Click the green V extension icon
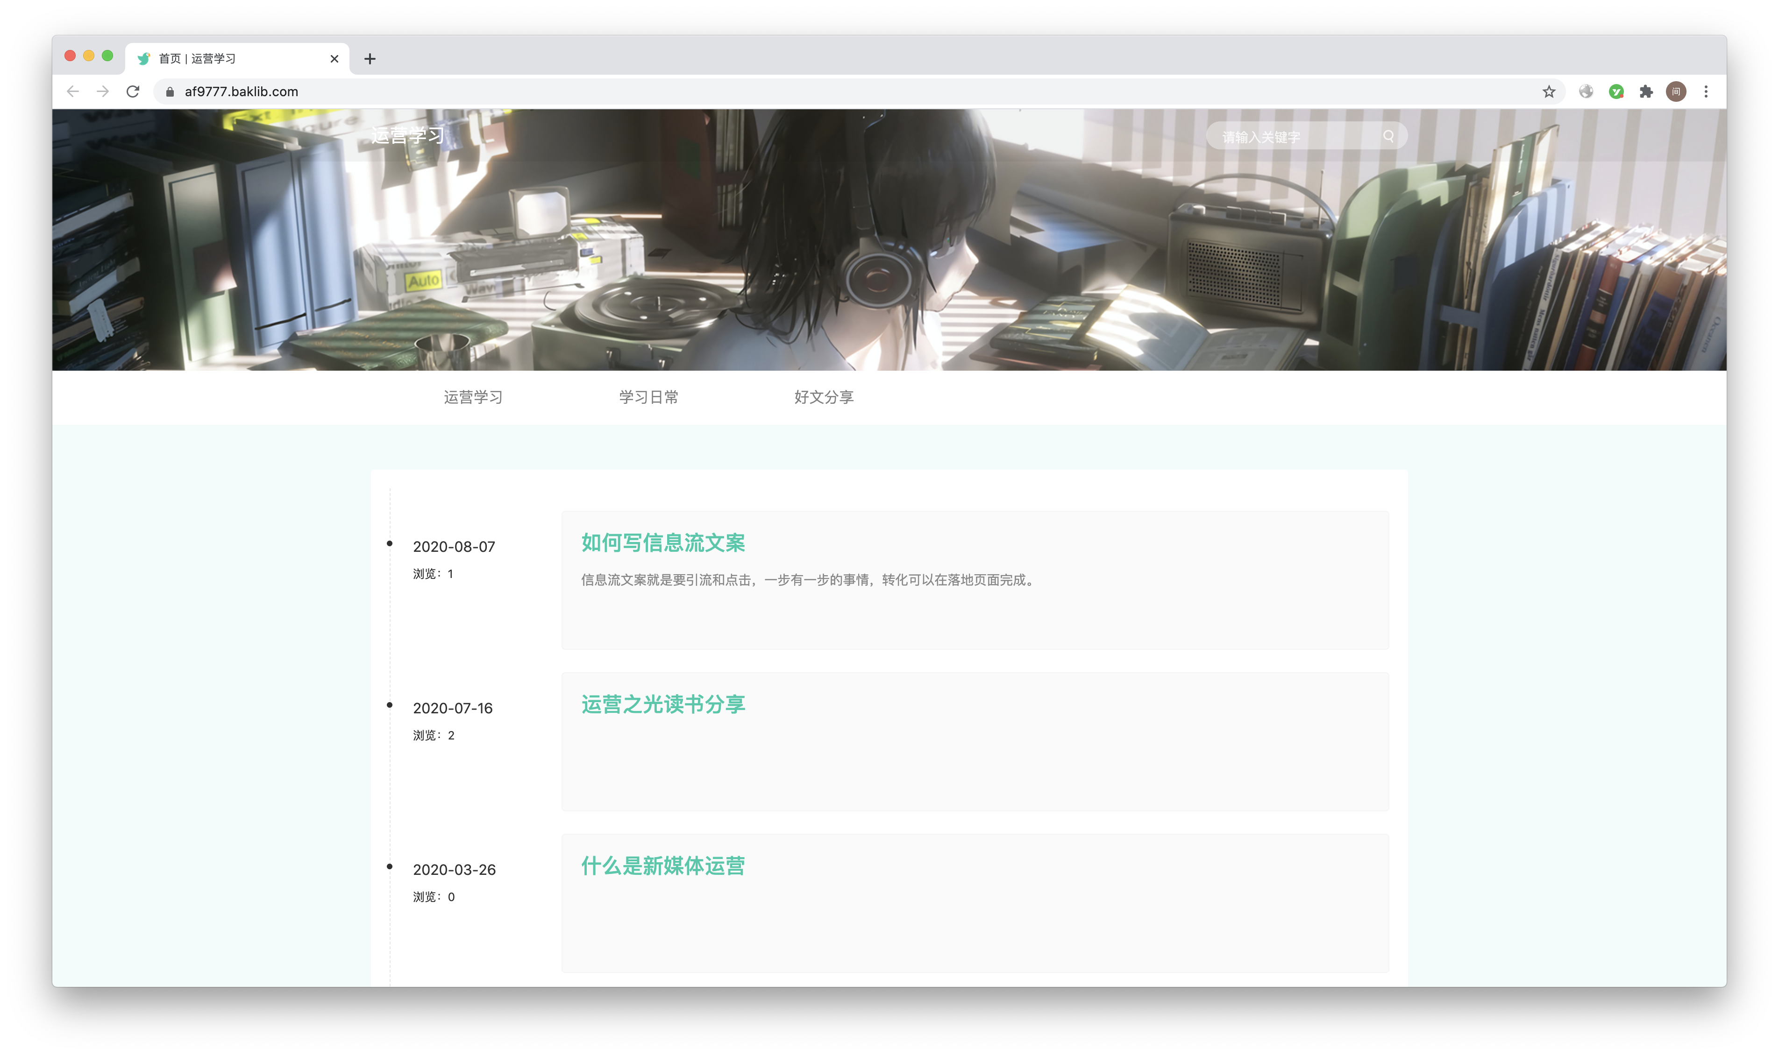Image resolution: width=1779 pixels, height=1056 pixels. click(x=1616, y=92)
